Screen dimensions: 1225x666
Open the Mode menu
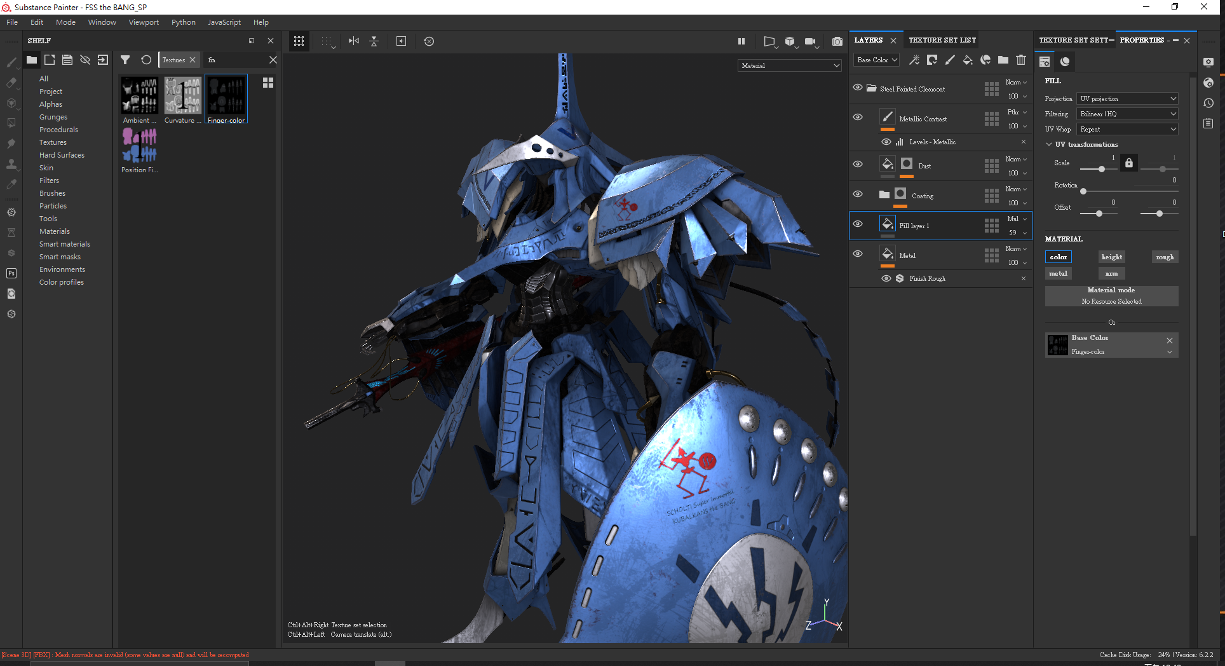[x=65, y=22]
